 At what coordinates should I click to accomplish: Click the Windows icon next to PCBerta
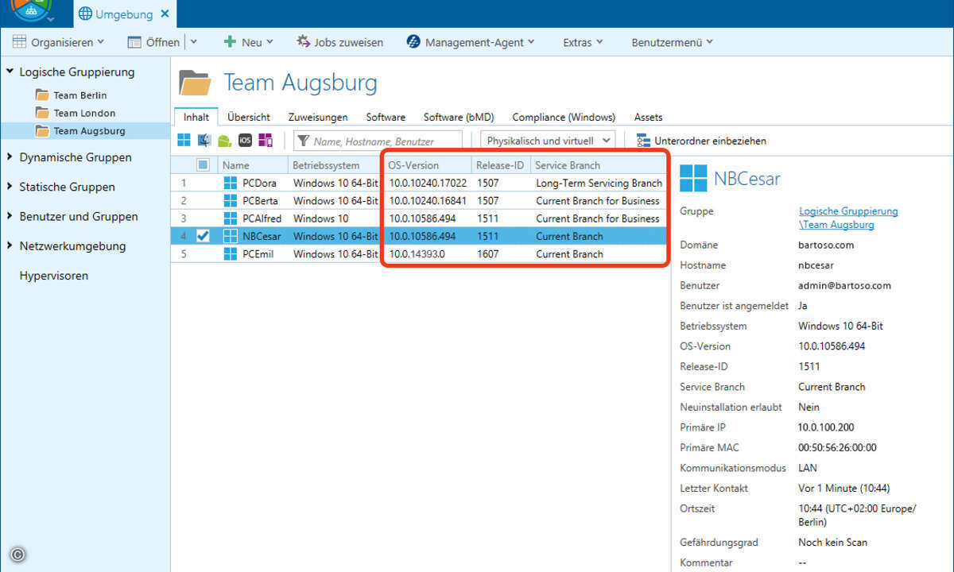231,200
